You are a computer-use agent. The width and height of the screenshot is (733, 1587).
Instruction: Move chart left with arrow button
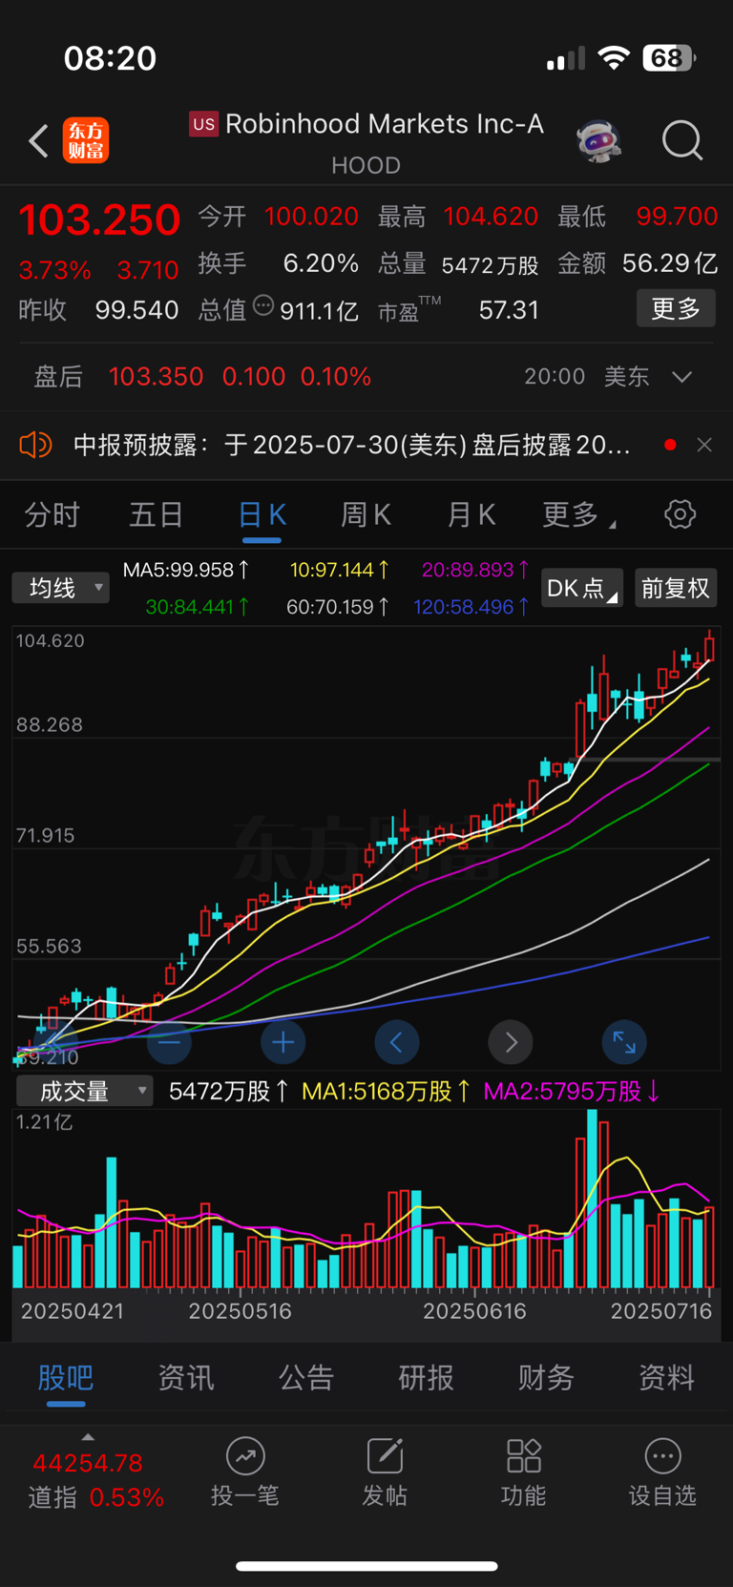(x=396, y=1042)
